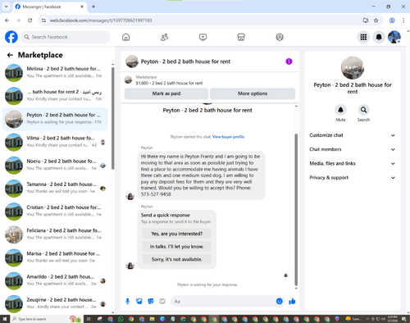
Task: Choose a sticker from the sticker icon
Action: pyautogui.click(x=151, y=301)
